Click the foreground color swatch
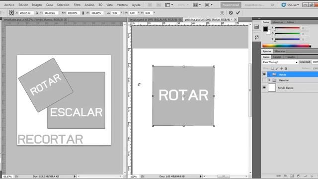 click(265, 29)
